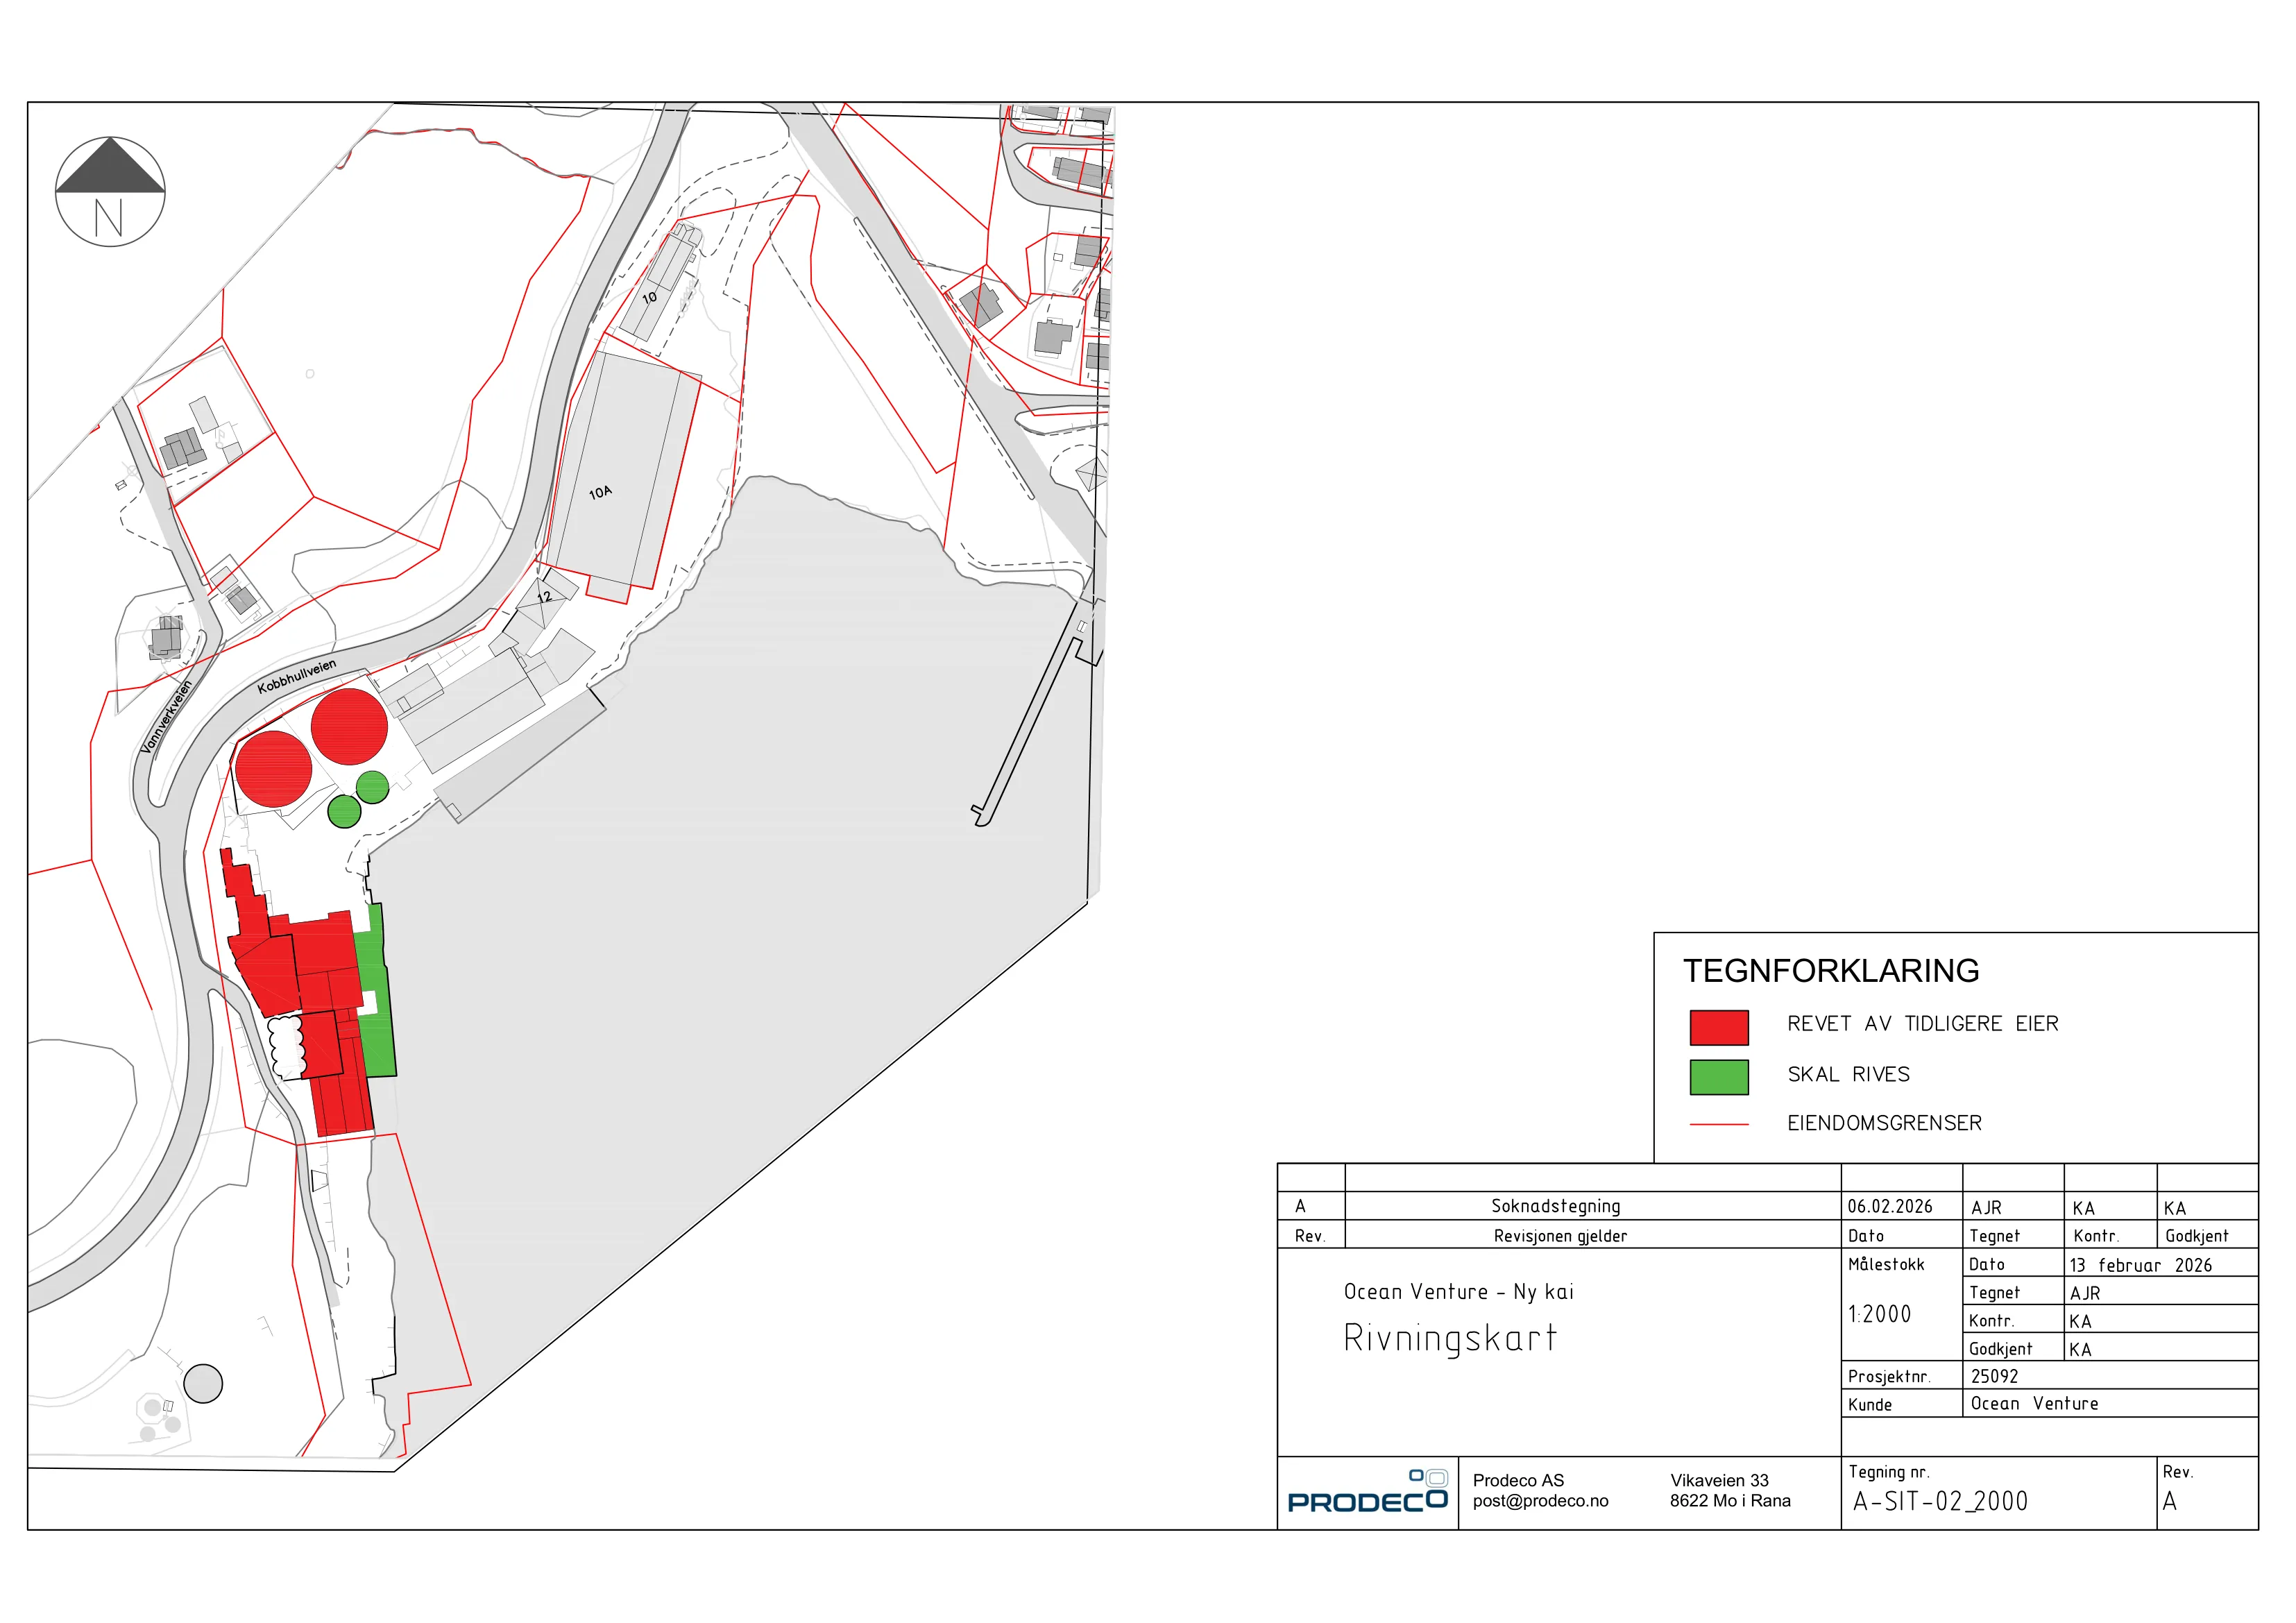Click the red EIENDOMSGRENSER legend line
The image size is (2296, 1623).
[x=1719, y=1125]
